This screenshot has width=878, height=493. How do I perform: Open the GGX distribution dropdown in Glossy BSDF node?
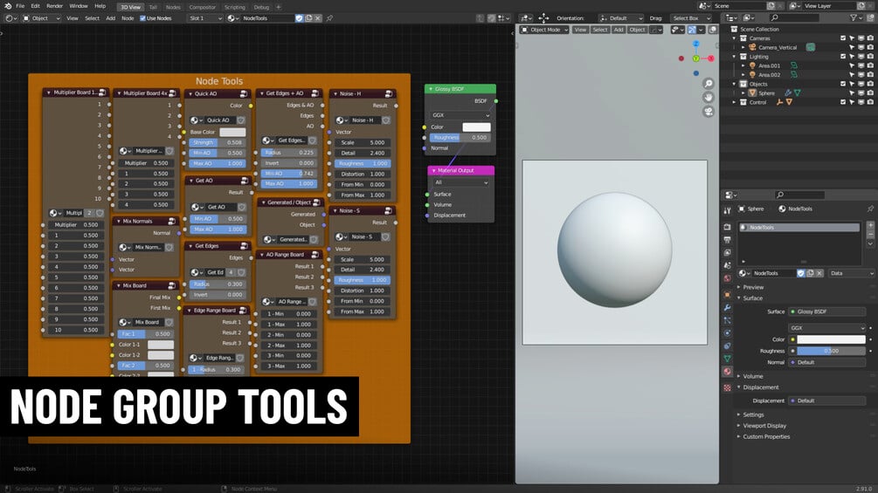460,115
